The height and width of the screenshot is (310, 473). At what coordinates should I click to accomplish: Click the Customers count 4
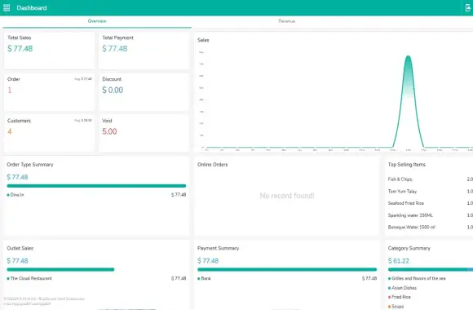[10, 131]
